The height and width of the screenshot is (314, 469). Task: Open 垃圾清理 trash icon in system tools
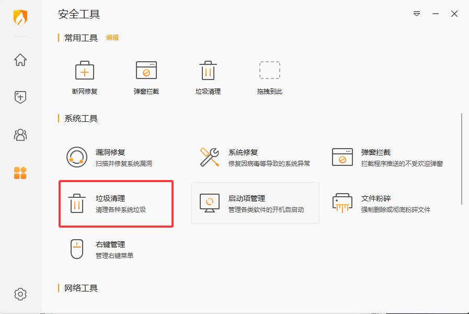coord(77,203)
